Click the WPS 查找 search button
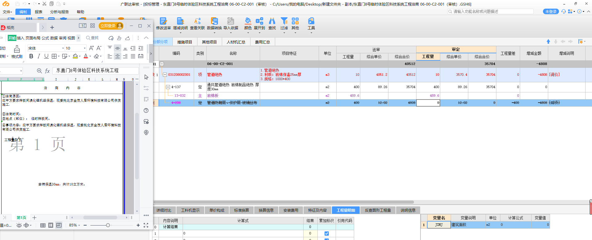The image size is (592, 240). pos(93,38)
